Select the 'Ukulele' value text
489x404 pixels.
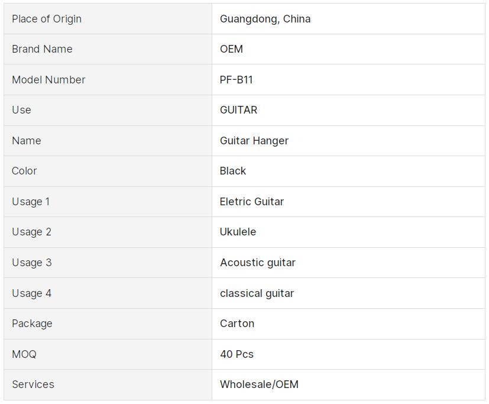238,232
